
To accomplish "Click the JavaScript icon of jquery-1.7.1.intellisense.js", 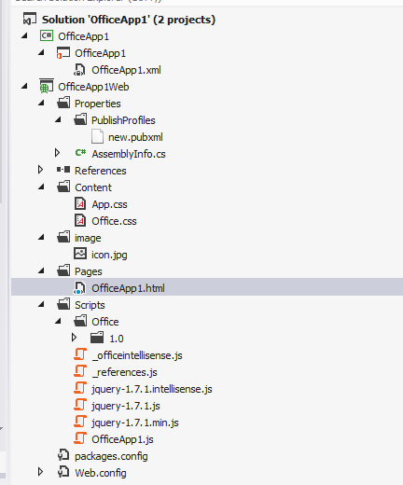I will point(80,388).
